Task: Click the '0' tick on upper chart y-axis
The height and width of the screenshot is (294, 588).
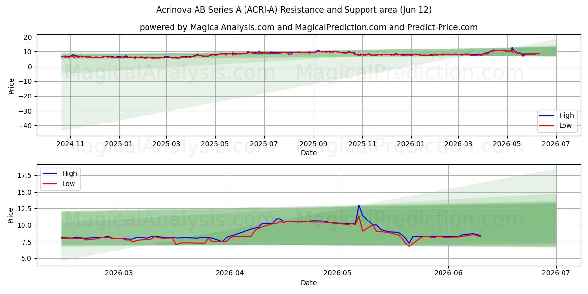Action: [30, 67]
